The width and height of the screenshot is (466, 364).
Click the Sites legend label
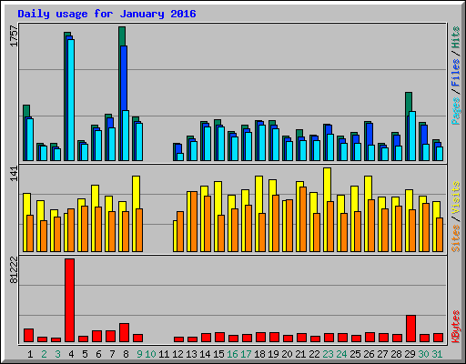tap(456, 238)
